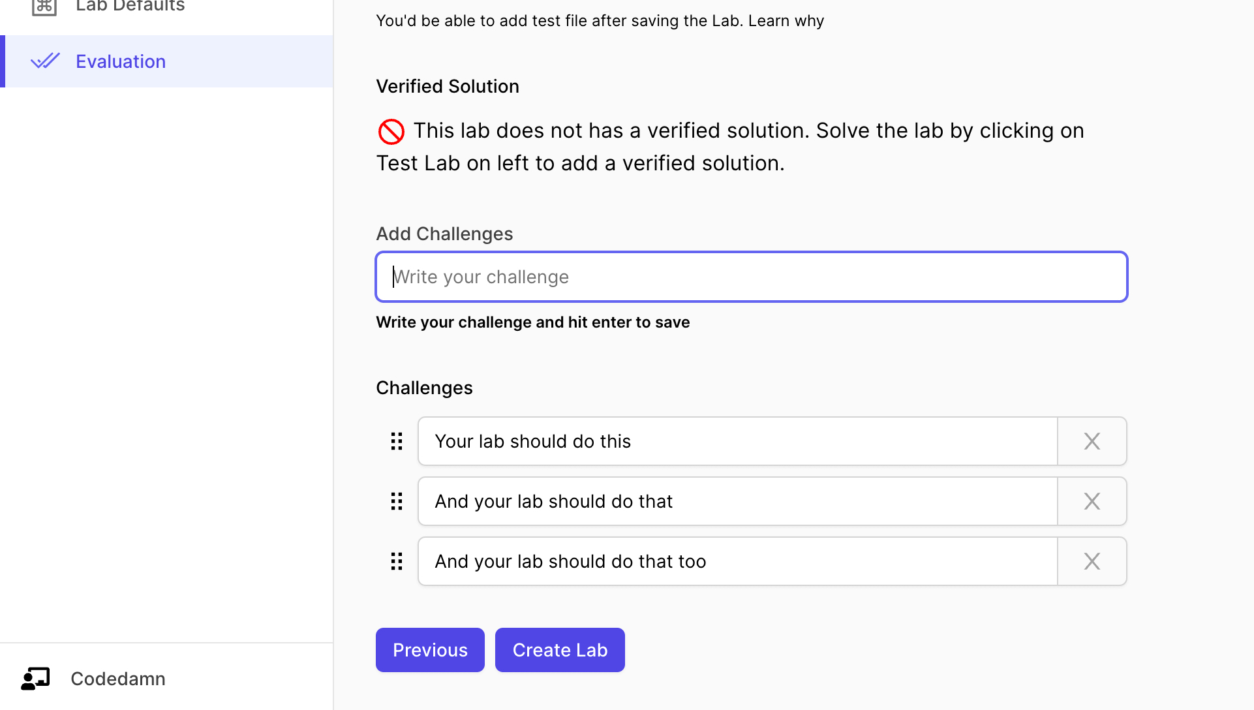Image resolution: width=1254 pixels, height=710 pixels.
Task: Click the Codedamn logo icon
Action: coord(35,679)
